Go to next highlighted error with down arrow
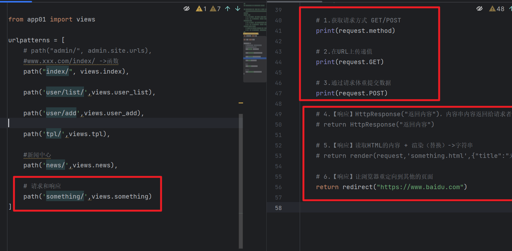This screenshot has width=512, height=251. [238, 9]
